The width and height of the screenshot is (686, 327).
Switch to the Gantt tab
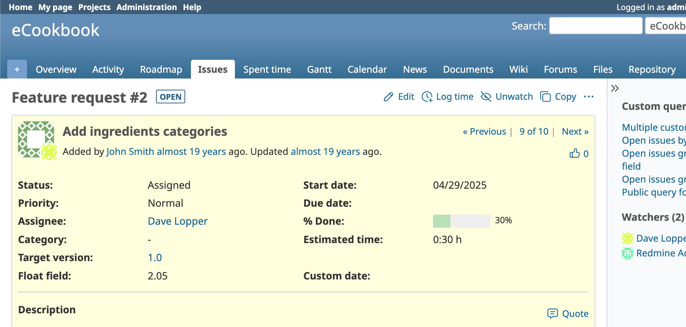tap(319, 69)
